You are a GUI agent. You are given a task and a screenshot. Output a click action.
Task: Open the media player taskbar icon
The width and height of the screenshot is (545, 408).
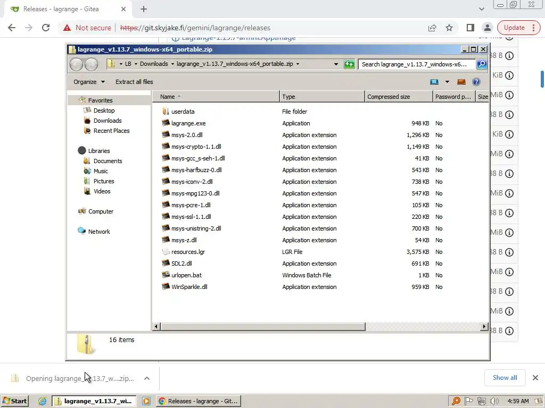tap(146, 401)
